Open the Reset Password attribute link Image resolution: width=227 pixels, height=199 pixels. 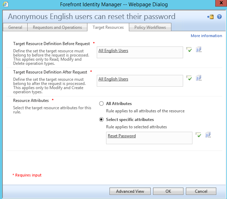pyautogui.click(x=122, y=136)
